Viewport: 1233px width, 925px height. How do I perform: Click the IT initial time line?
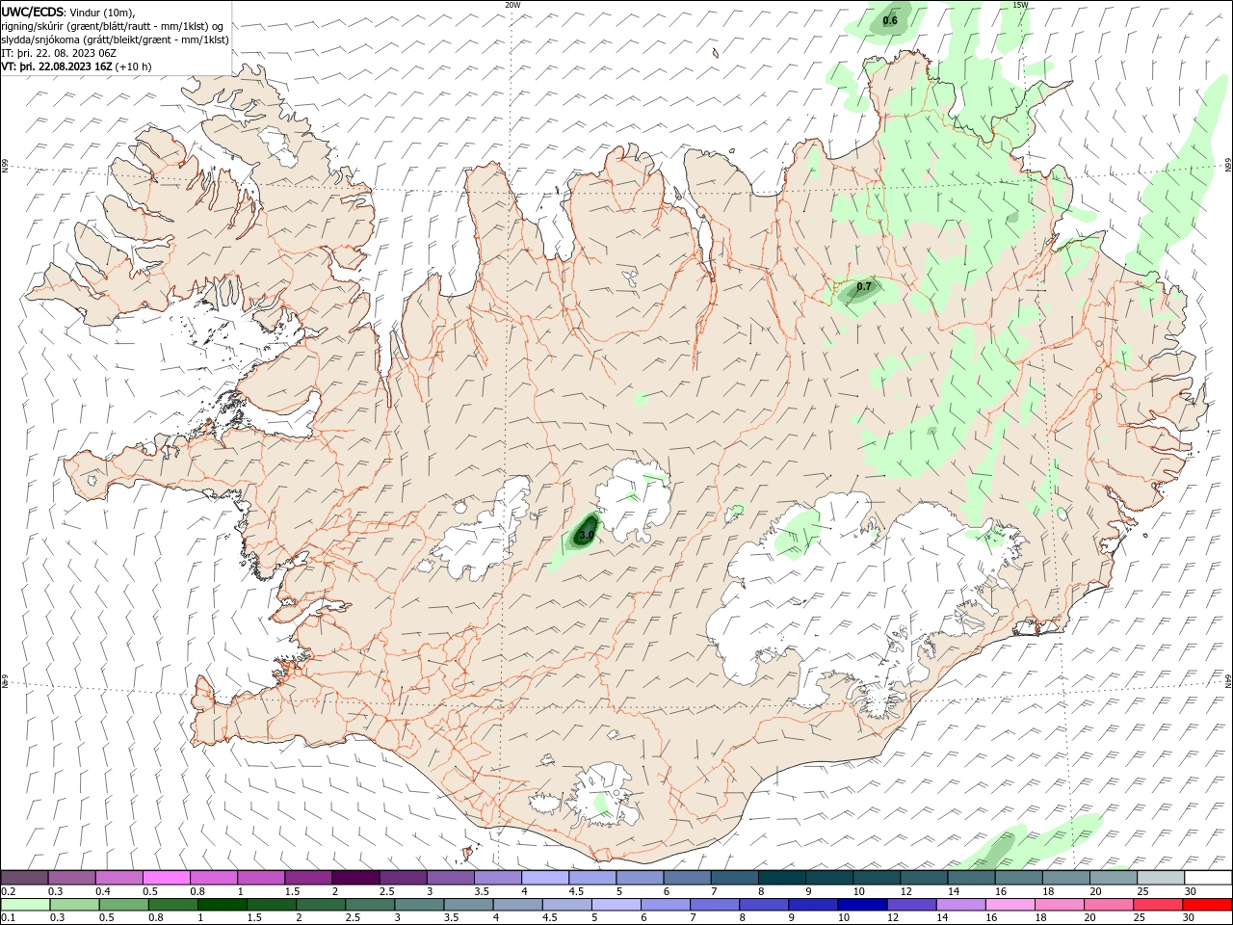tap(61, 53)
